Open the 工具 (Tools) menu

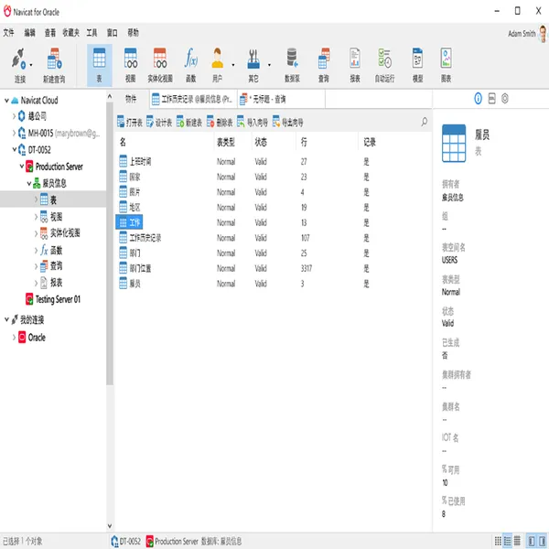(x=91, y=33)
